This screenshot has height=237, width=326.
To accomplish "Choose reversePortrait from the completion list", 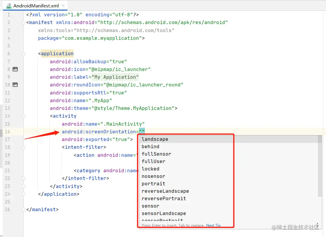I will 229,198.
